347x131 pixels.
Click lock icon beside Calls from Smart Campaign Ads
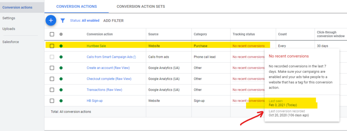click(x=135, y=57)
